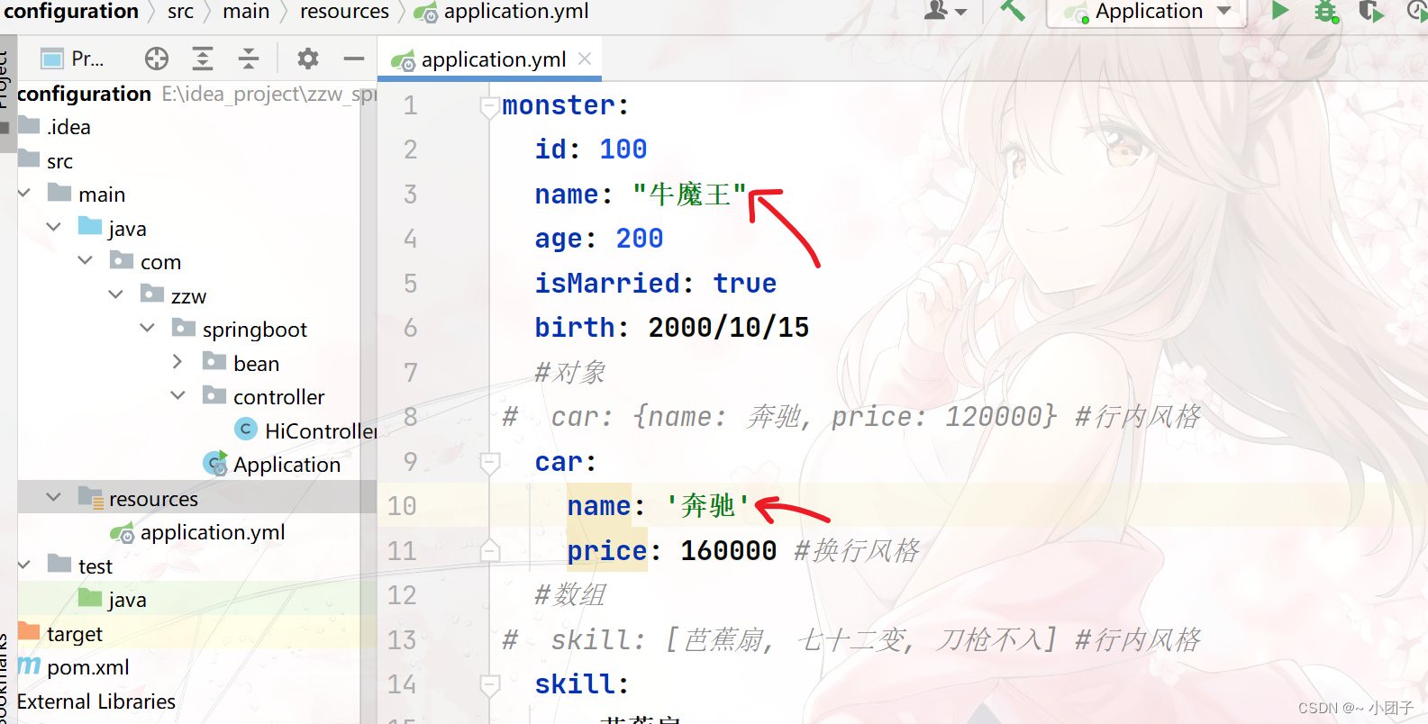Close the application.yml editor tab
This screenshot has width=1428, height=724.
coord(585,59)
